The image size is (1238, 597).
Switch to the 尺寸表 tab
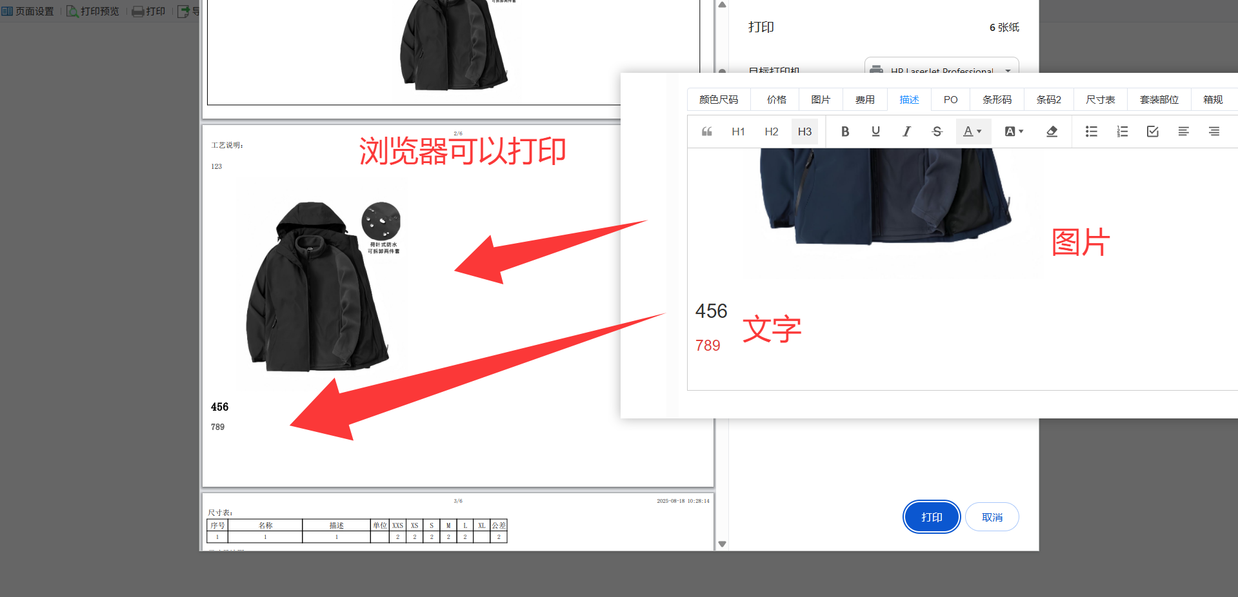[1100, 100]
